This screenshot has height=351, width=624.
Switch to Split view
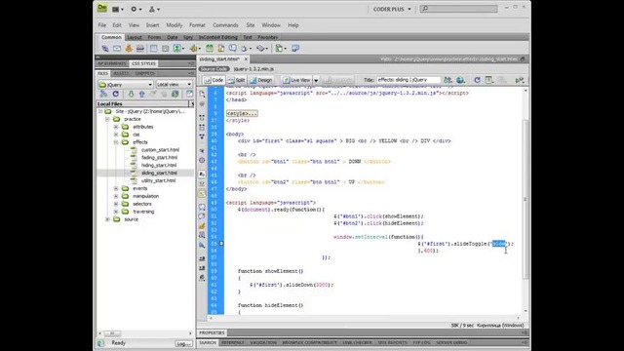pyautogui.click(x=237, y=80)
